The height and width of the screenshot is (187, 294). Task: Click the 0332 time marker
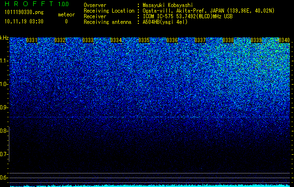pos(60,40)
